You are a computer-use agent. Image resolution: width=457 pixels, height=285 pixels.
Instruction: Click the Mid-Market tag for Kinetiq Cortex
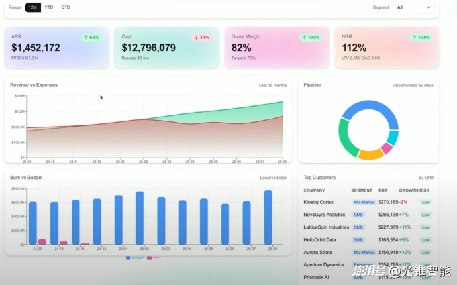point(364,202)
